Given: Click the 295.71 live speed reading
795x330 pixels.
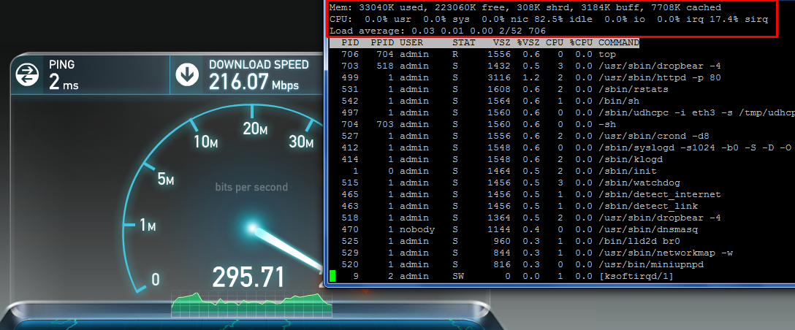Looking at the screenshot, I should coord(247,277).
